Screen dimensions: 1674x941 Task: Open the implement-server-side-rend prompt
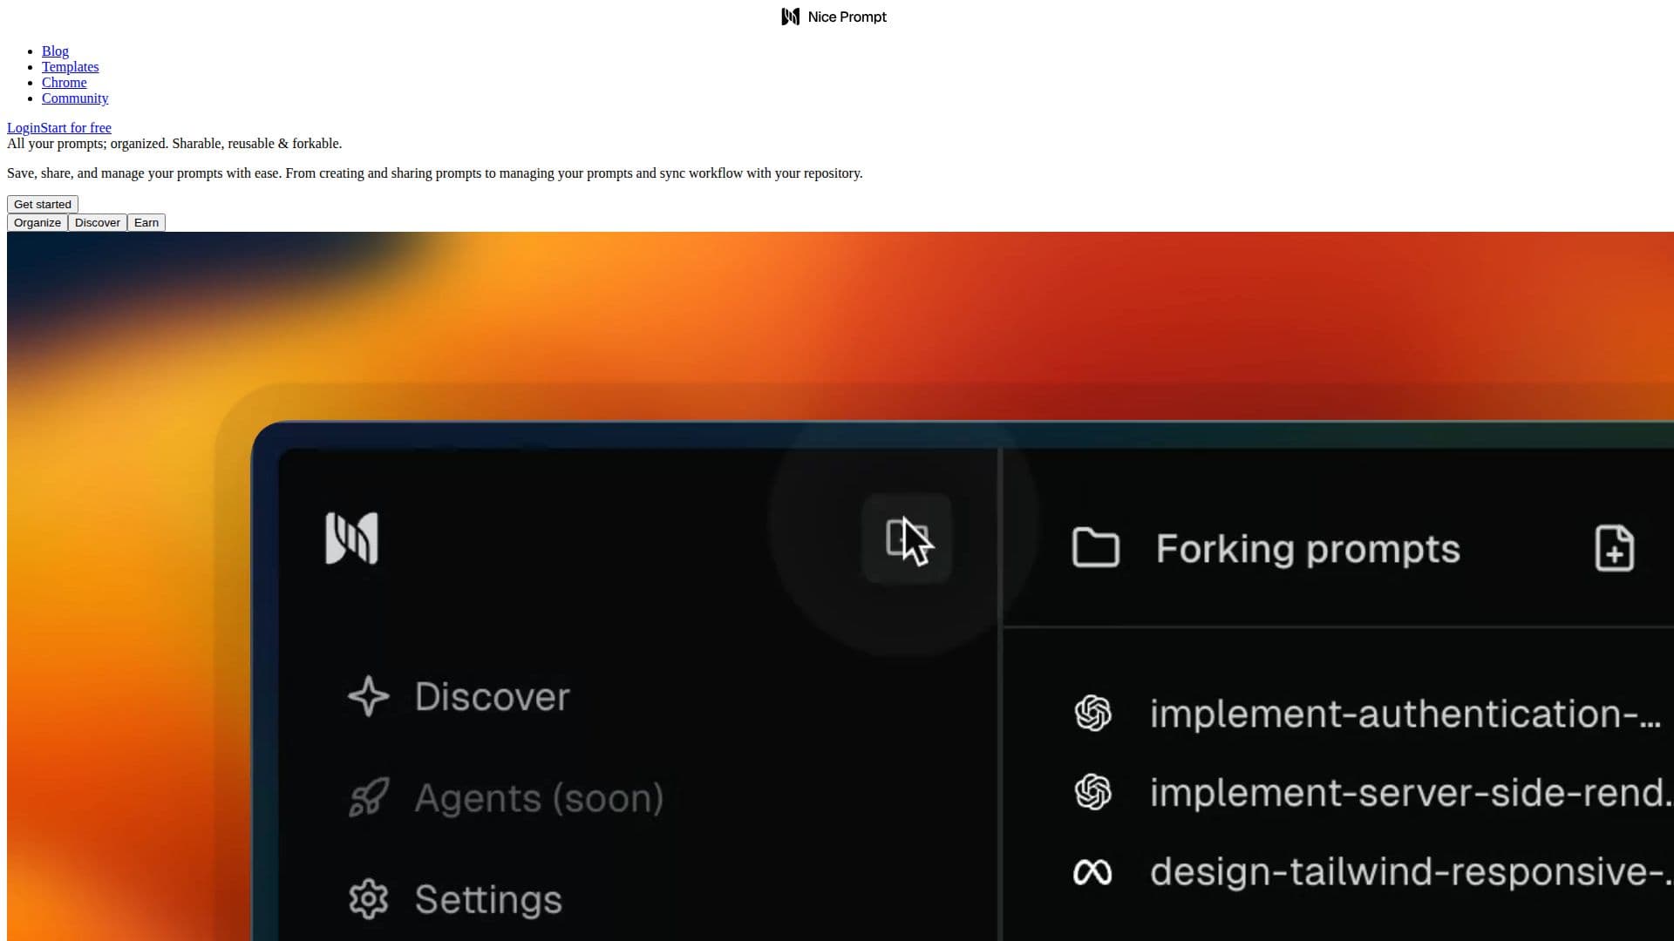1411,793
